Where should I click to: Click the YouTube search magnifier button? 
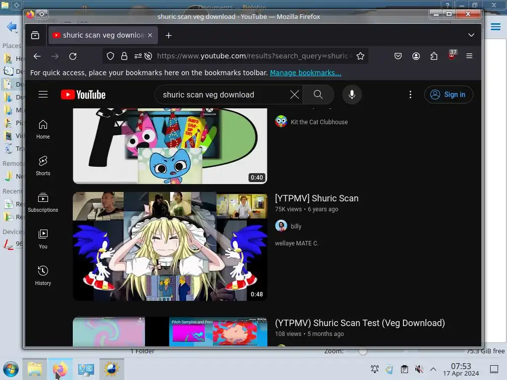[x=318, y=95]
